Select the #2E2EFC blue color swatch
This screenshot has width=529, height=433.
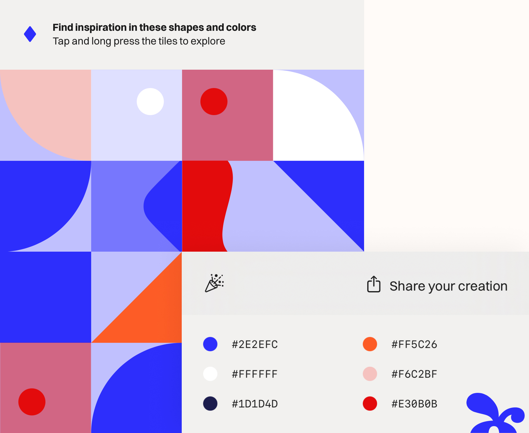tap(210, 344)
